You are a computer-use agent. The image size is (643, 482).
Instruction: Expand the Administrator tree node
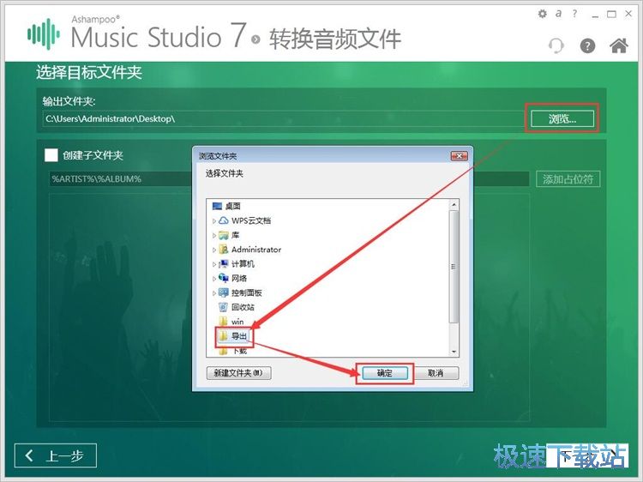(213, 250)
